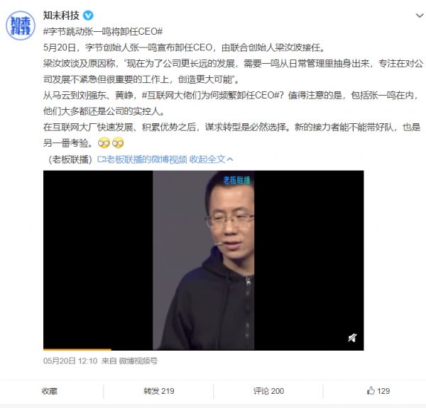426x408 pixels.
Task: Open the 老板联播的微博视频 link
Action: point(146,159)
